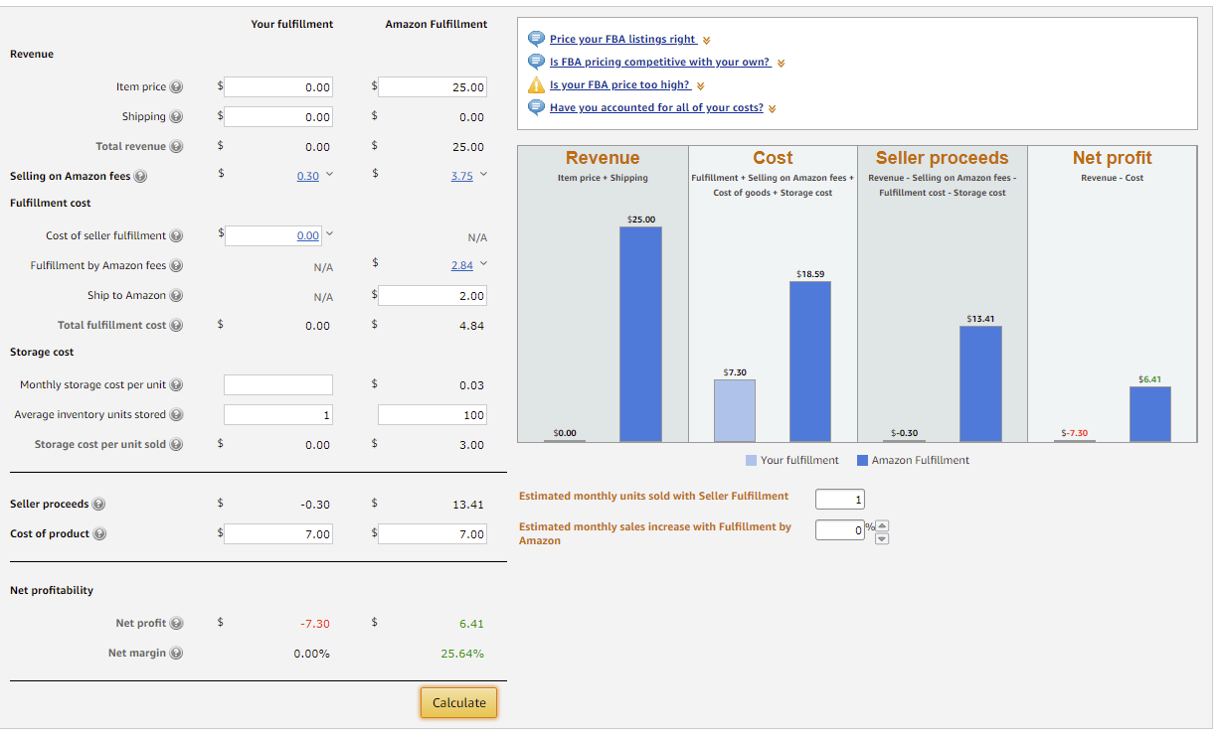Click the $25.00 Revenue bar in chart

(640, 334)
